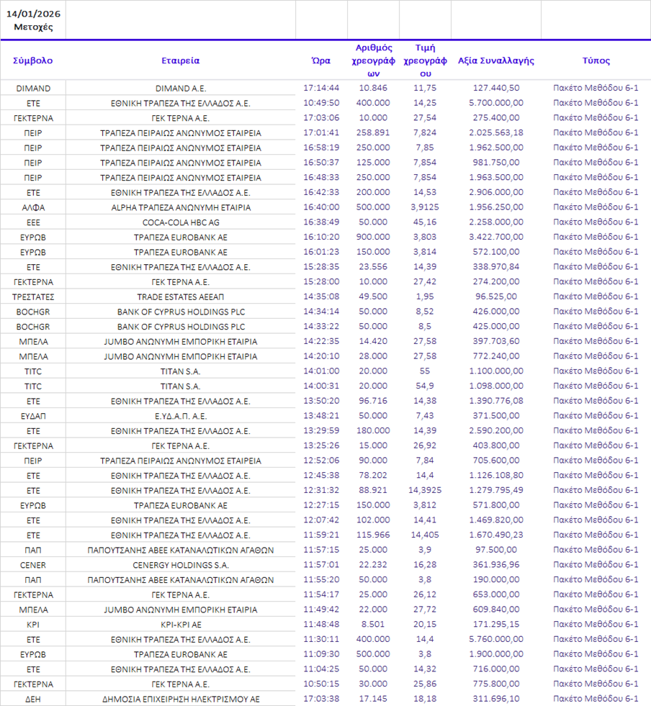The width and height of the screenshot is (651, 706).
Task: Click ALPHA ΤΡΑΠΕΖΑ ΑΝΩΝΥΜΗ ΕΤΑΙΡΙΑ
Action: pos(181,207)
